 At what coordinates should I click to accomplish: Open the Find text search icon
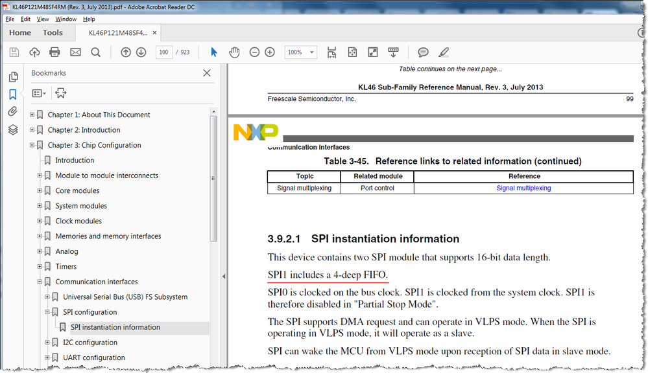click(x=95, y=52)
